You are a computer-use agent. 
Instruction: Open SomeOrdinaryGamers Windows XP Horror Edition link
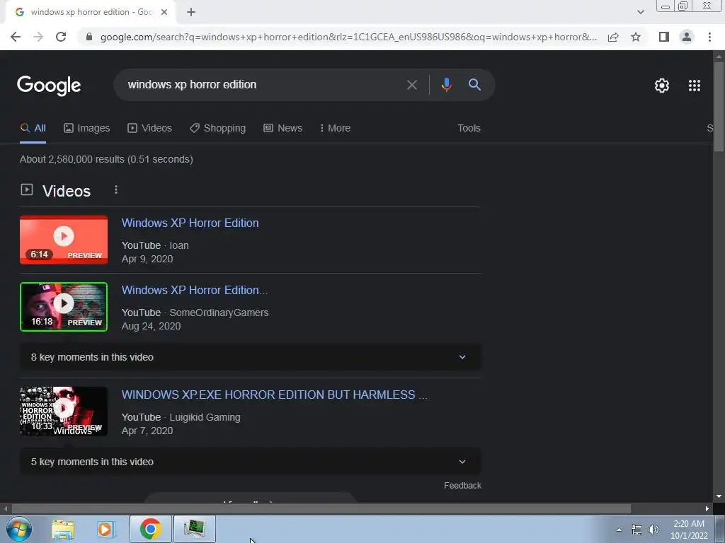(x=195, y=290)
